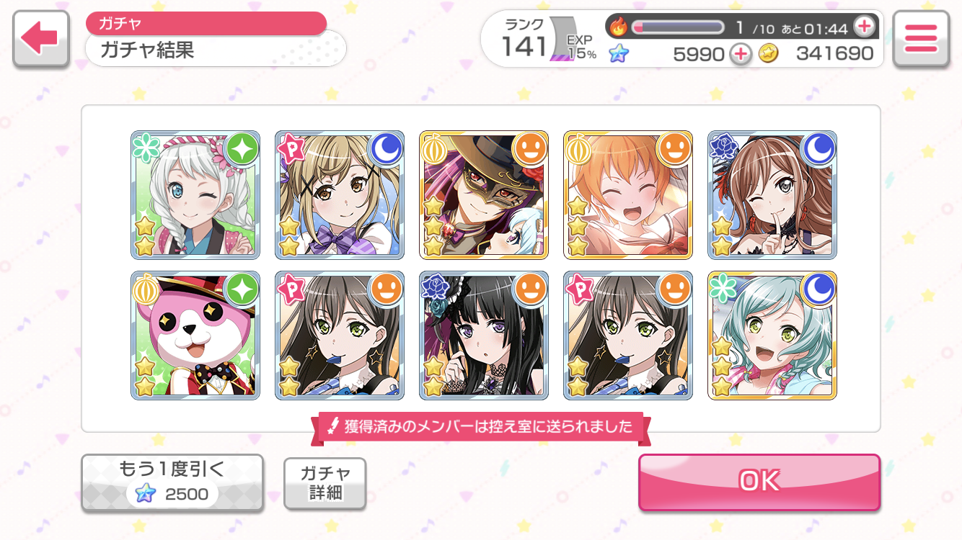
Task: Tap the flame gauge progress bar
Action: coord(678,27)
